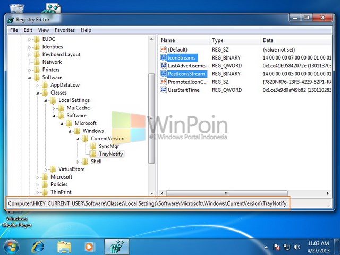Open the Edit menu
The image size is (340, 255).
[28, 30]
